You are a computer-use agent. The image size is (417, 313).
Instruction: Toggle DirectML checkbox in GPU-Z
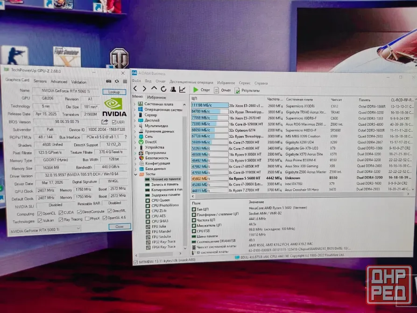(110, 211)
